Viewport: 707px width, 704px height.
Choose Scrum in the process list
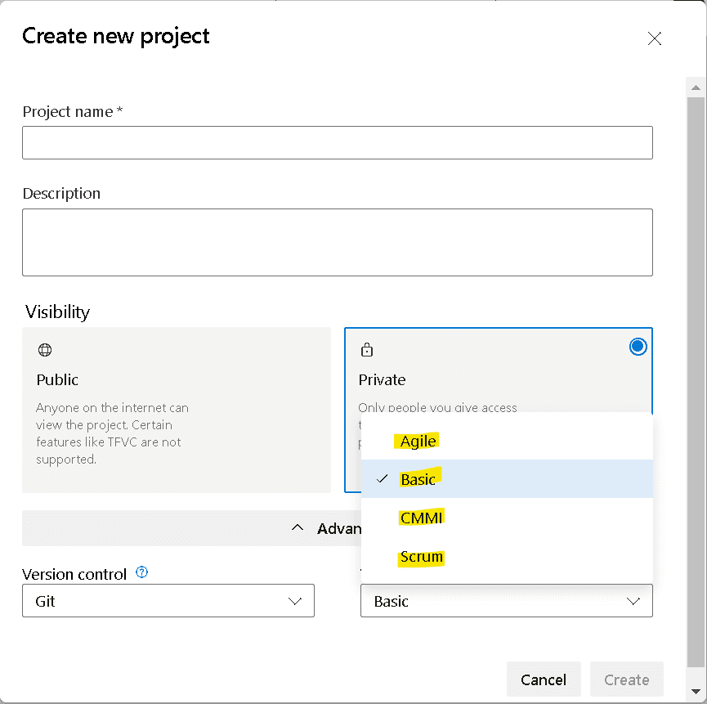pyautogui.click(x=422, y=558)
